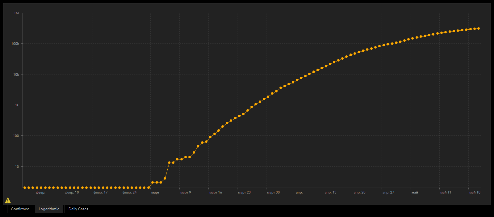This screenshot has width=494, height=217.
Task: Click the bold 'март' month label
Action: tap(155, 192)
